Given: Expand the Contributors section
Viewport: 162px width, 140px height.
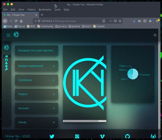Looking at the screenshot, I should click(37, 80).
